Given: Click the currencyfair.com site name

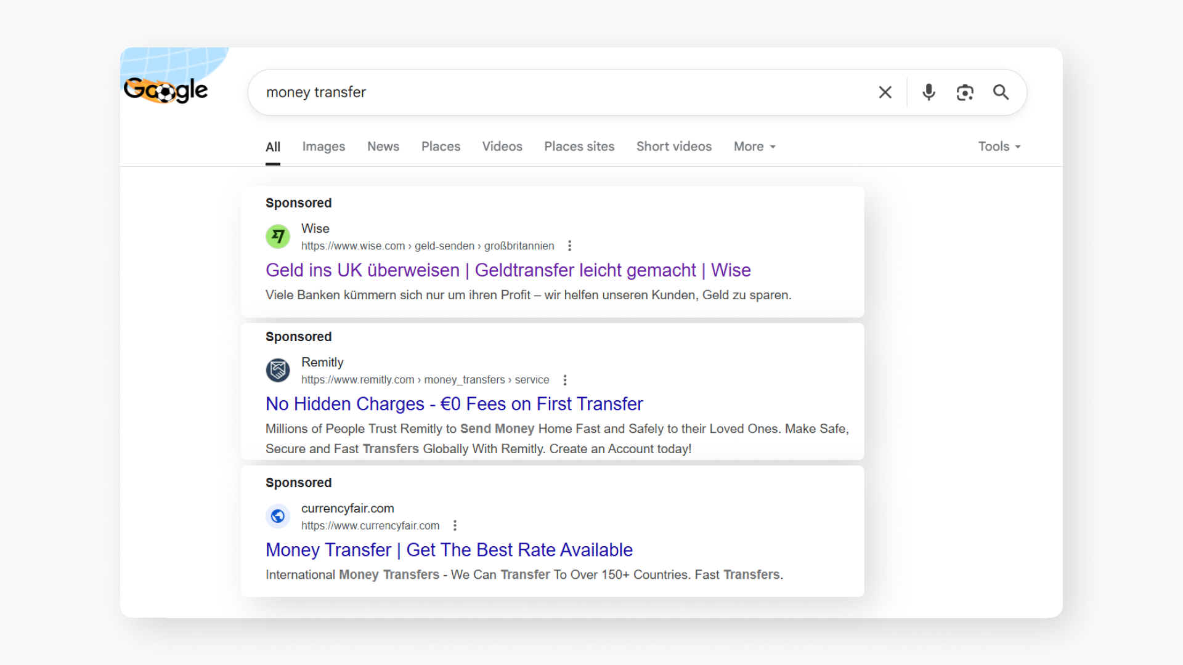Looking at the screenshot, I should tap(348, 508).
